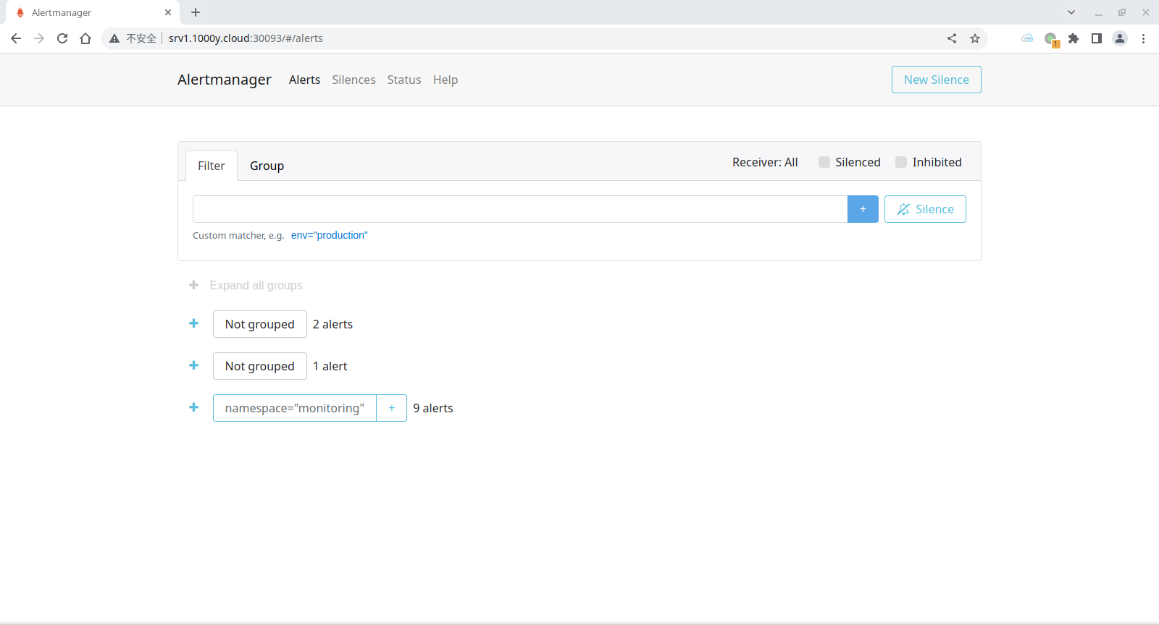Viewport: 1159px width, 625px height.
Task: Switch to the Group tab
Action: pos(267,166)
